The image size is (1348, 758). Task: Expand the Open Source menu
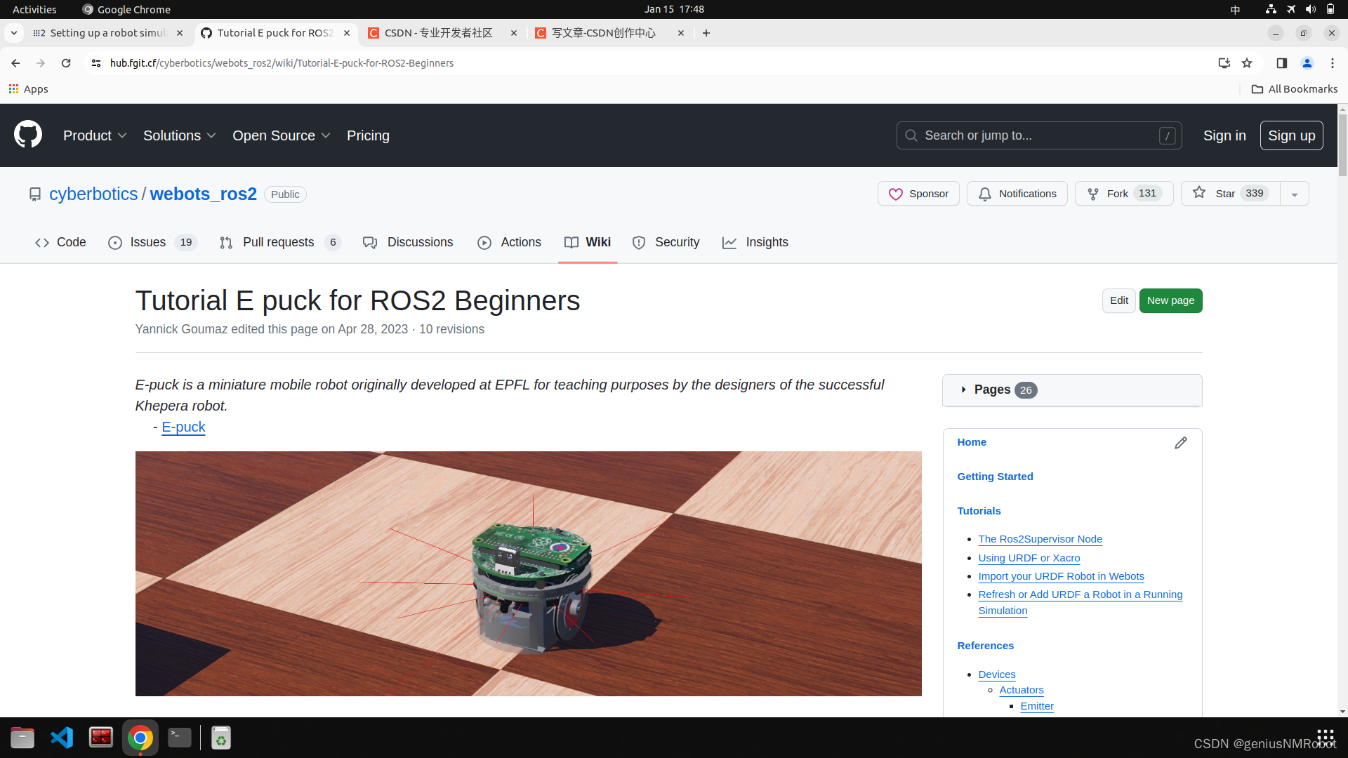[281, 135]
